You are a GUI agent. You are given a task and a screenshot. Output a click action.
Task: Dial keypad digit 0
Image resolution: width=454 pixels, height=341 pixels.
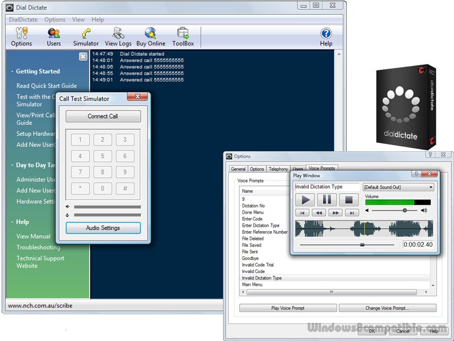[103, 188]
